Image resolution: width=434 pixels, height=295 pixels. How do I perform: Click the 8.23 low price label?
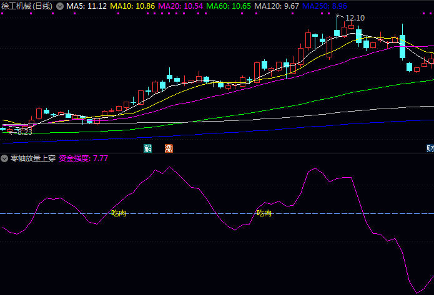(x=24, y=132)
